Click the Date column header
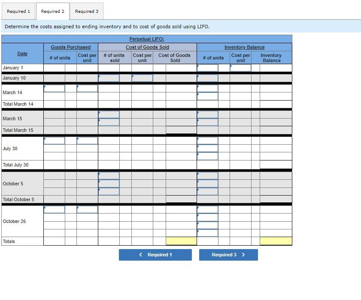The height and width of the screenshot is (300, 361). [22, 53]
